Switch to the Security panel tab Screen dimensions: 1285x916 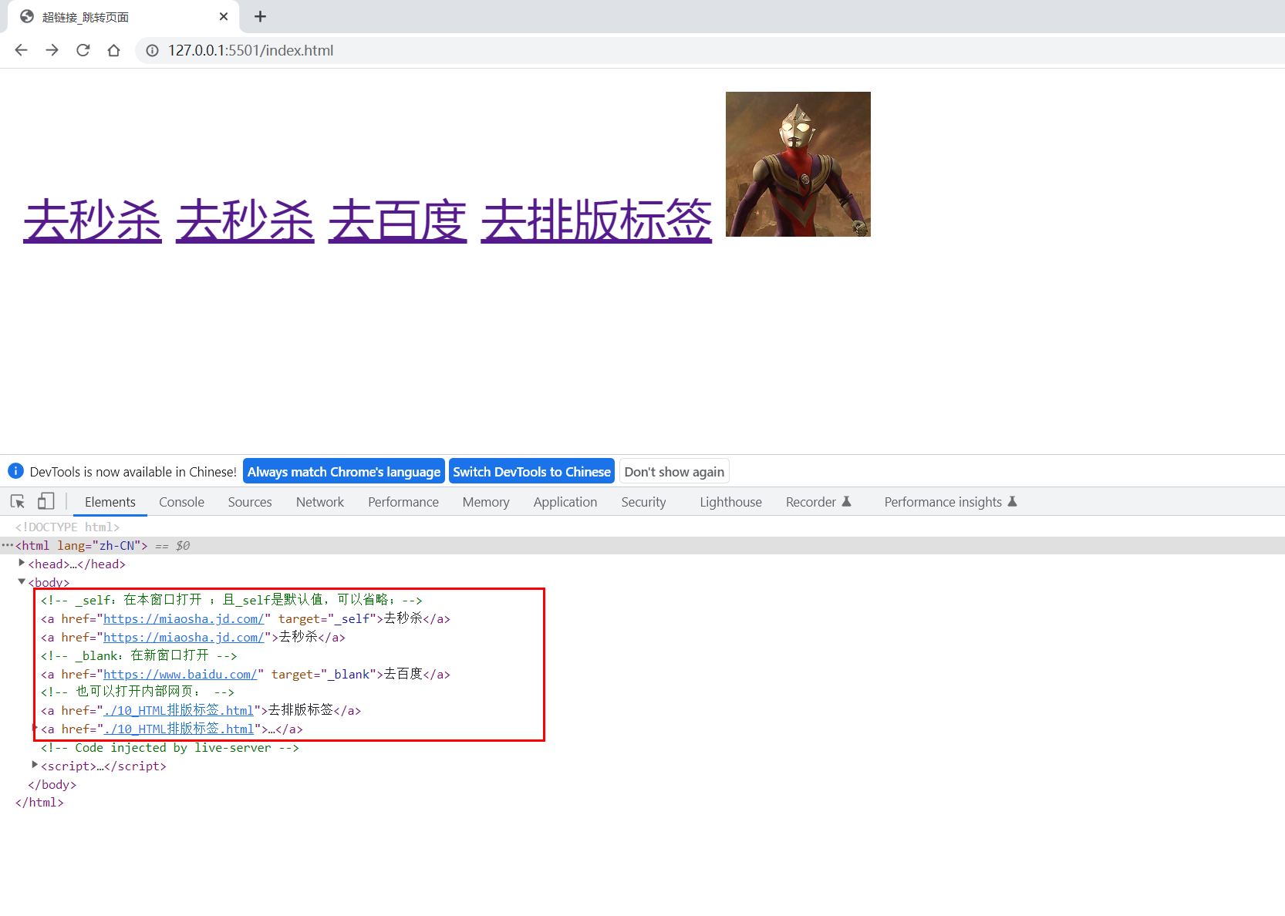coord(643,502)
